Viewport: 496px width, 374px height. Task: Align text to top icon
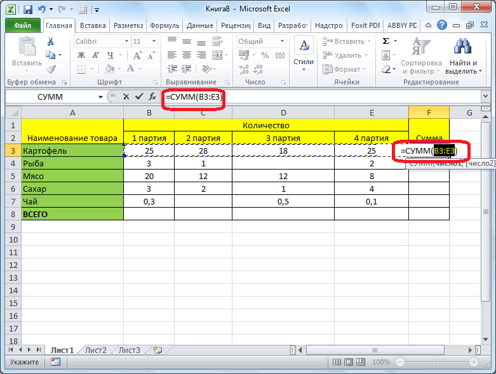point(171,41)
